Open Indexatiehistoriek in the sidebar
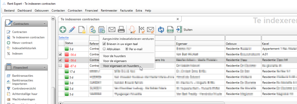The height and width of the screenshot is (104, 297). [x=24, y=48]
